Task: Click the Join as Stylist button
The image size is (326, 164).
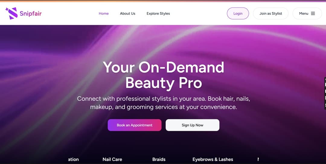Action: 270,14
